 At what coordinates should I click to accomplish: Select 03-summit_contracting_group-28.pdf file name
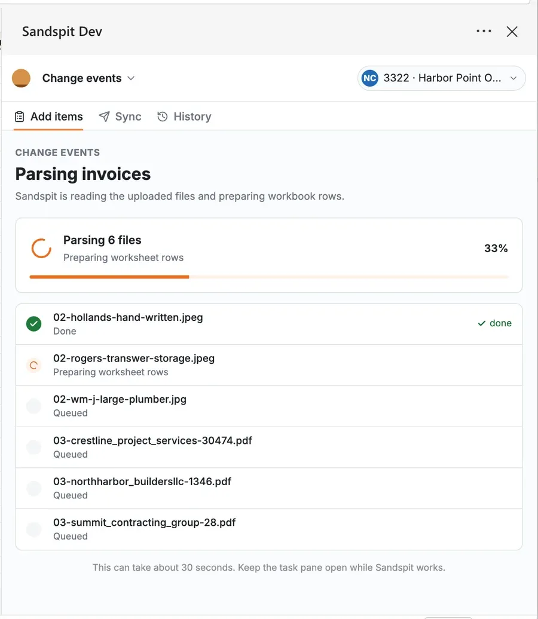(x=144, y=523)
